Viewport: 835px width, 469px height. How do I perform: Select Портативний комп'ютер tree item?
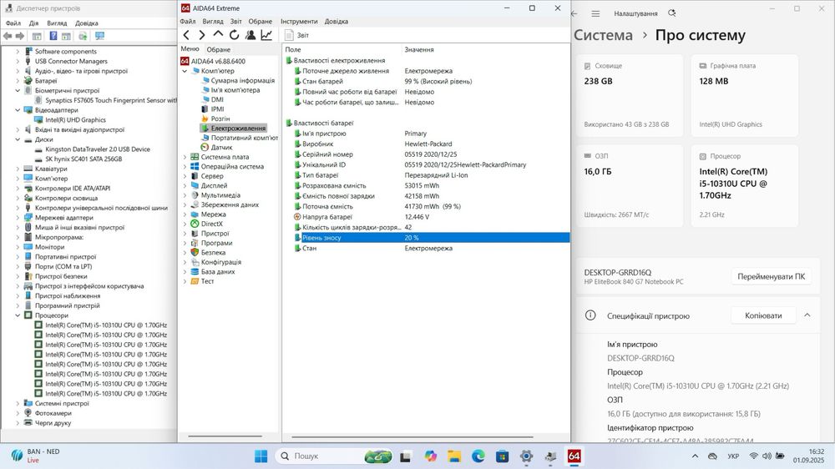coord(245,138)
